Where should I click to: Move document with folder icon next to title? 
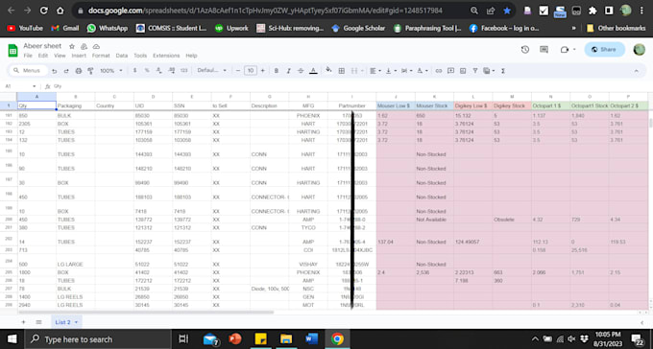84,46
